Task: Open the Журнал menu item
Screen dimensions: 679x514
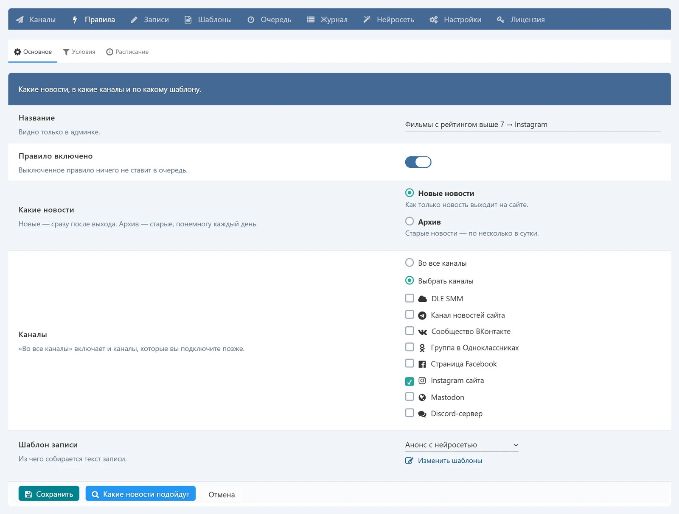Action: (x=327, y=19)
